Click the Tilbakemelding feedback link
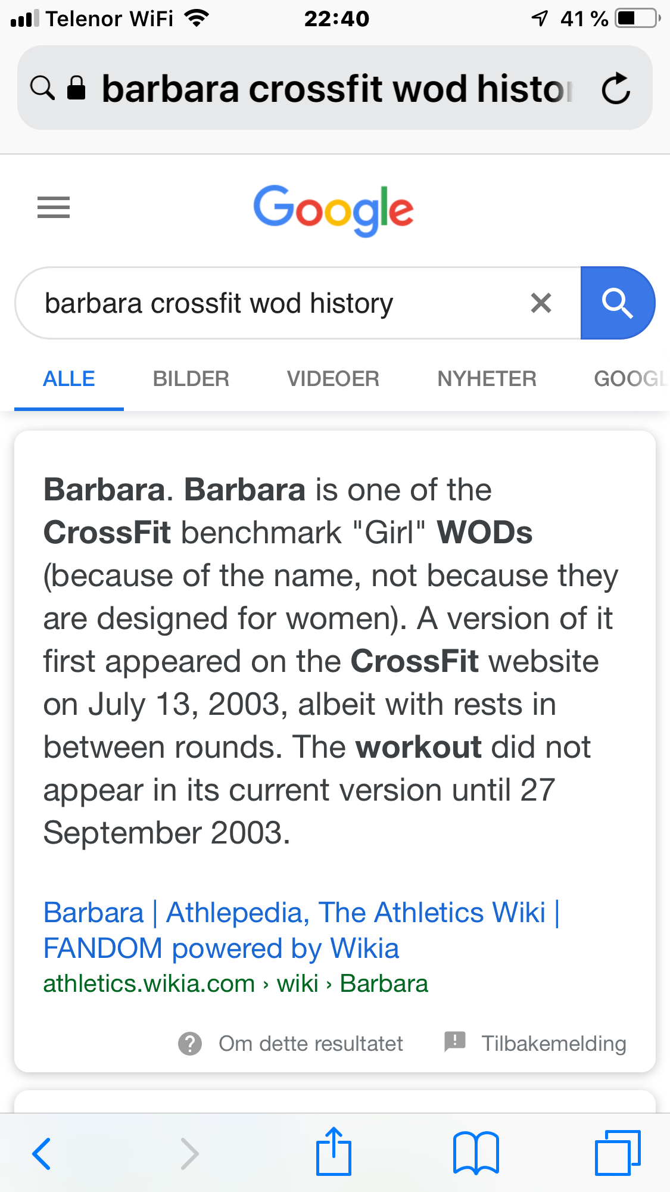 (x=553, y=1044)
